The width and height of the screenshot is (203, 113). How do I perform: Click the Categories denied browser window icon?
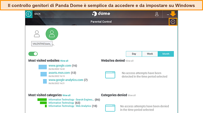point(110,108)
